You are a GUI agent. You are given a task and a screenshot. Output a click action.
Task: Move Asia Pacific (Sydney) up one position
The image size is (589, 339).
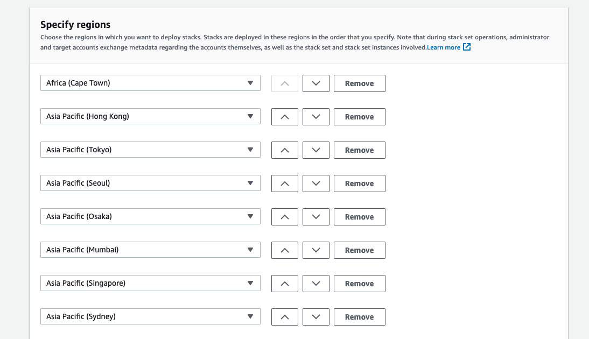pyautogui.click(x=284, y=316)
